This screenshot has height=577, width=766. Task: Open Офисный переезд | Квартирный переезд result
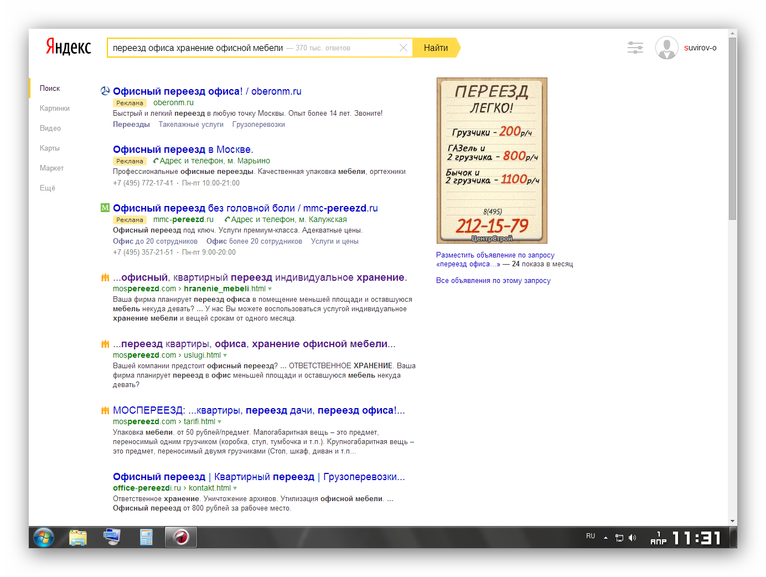pyautogui.click(x=259, y=477)
